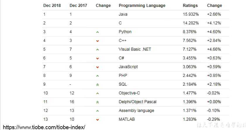Click the green up arrow beside Python
Viewport: 246px width, 130px height.
[x=98, y=32]
